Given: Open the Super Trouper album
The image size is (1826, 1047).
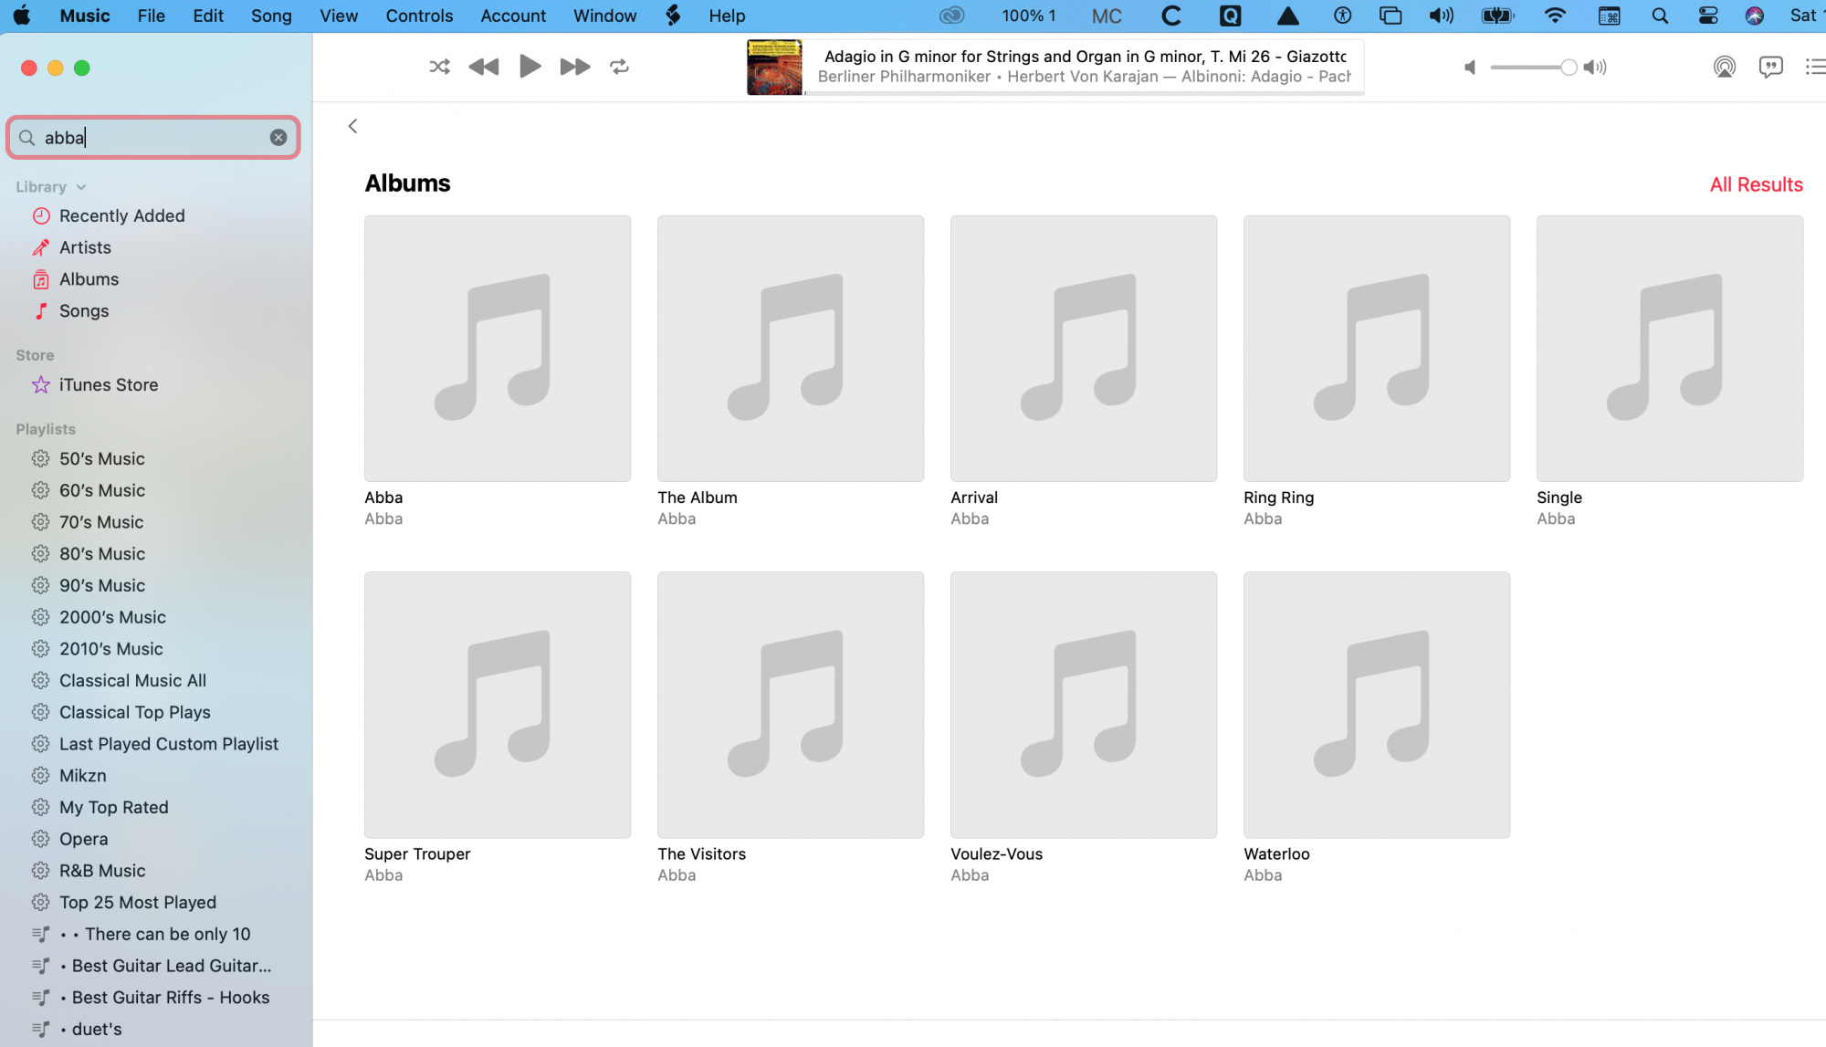Looking at the screenshot, I should pyautogui.click(x=497, y=705).
